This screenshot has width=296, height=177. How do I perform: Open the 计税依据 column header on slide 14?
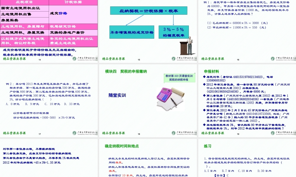[x=72, y=3]
